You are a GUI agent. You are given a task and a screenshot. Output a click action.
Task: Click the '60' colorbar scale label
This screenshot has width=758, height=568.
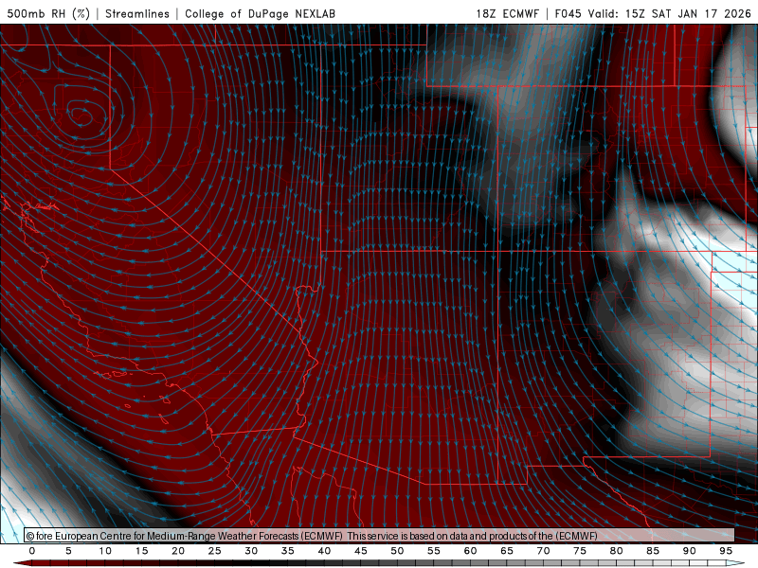pyautogui.click(x=470, y=551)
